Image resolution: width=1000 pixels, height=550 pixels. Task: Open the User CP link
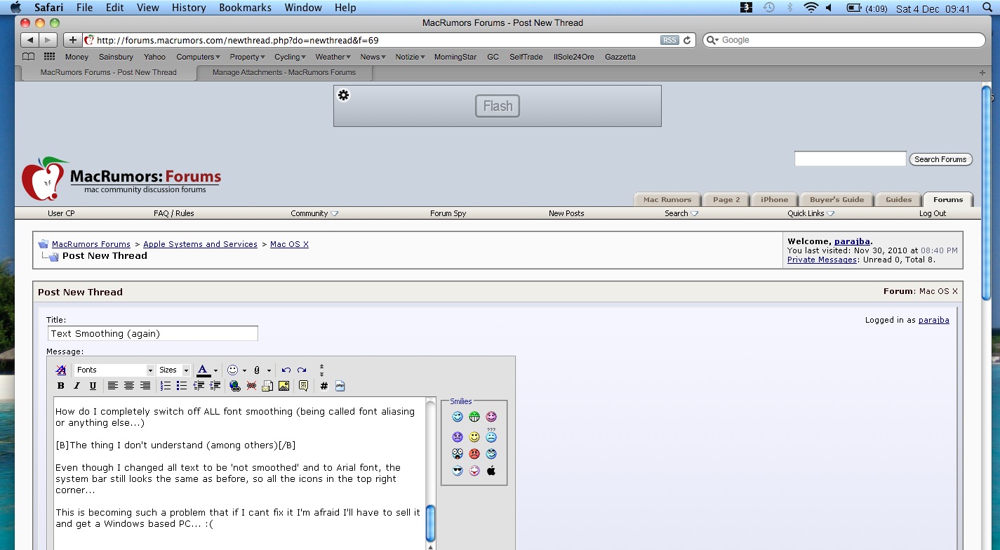pos(61,213)
